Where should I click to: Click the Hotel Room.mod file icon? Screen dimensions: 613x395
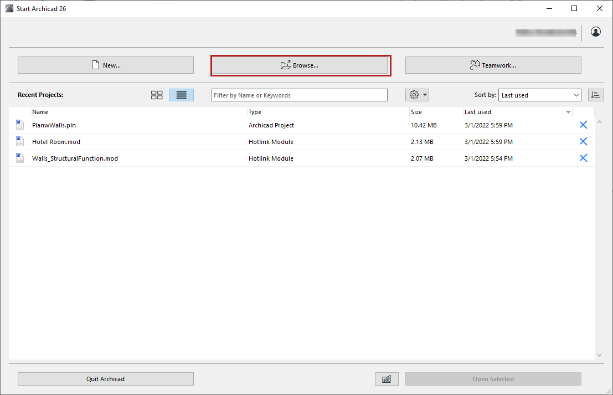tap(19, 141)
